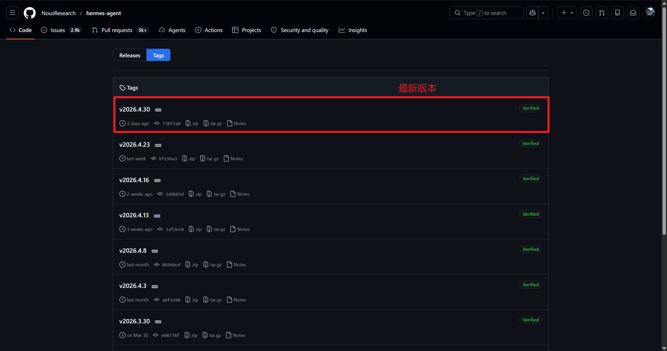Expand the ellipsis for tag v2026.4.13
The width and height of the screenshot is (667, 351).
[157, 216]
